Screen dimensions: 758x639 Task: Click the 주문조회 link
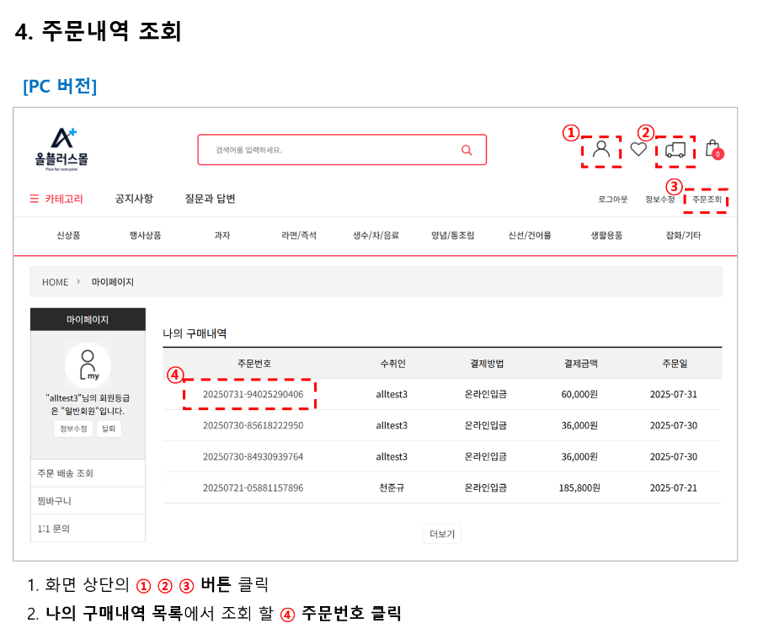point(707,200)
